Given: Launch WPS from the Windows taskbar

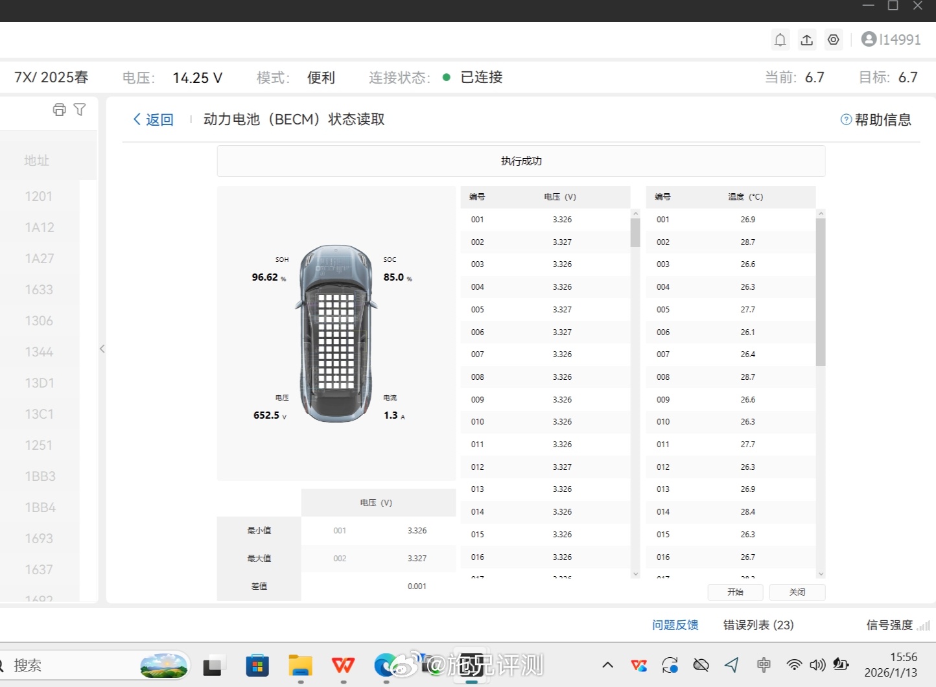Looking at the screenshot, I should point(343,665).
